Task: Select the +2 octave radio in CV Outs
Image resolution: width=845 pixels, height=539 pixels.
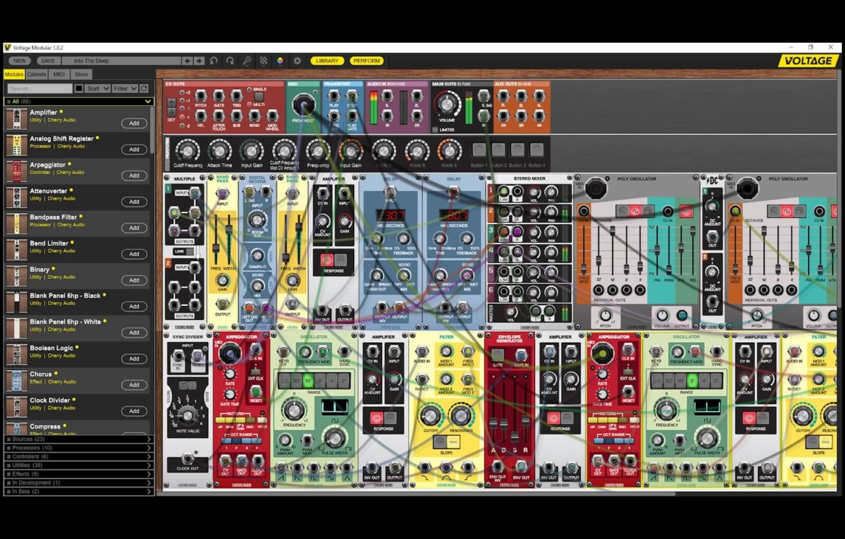Action: (182, 93)
